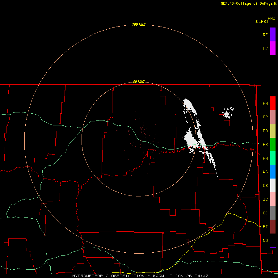Click the ND legend label
This screenshot has height=278, width=278.
265,240
